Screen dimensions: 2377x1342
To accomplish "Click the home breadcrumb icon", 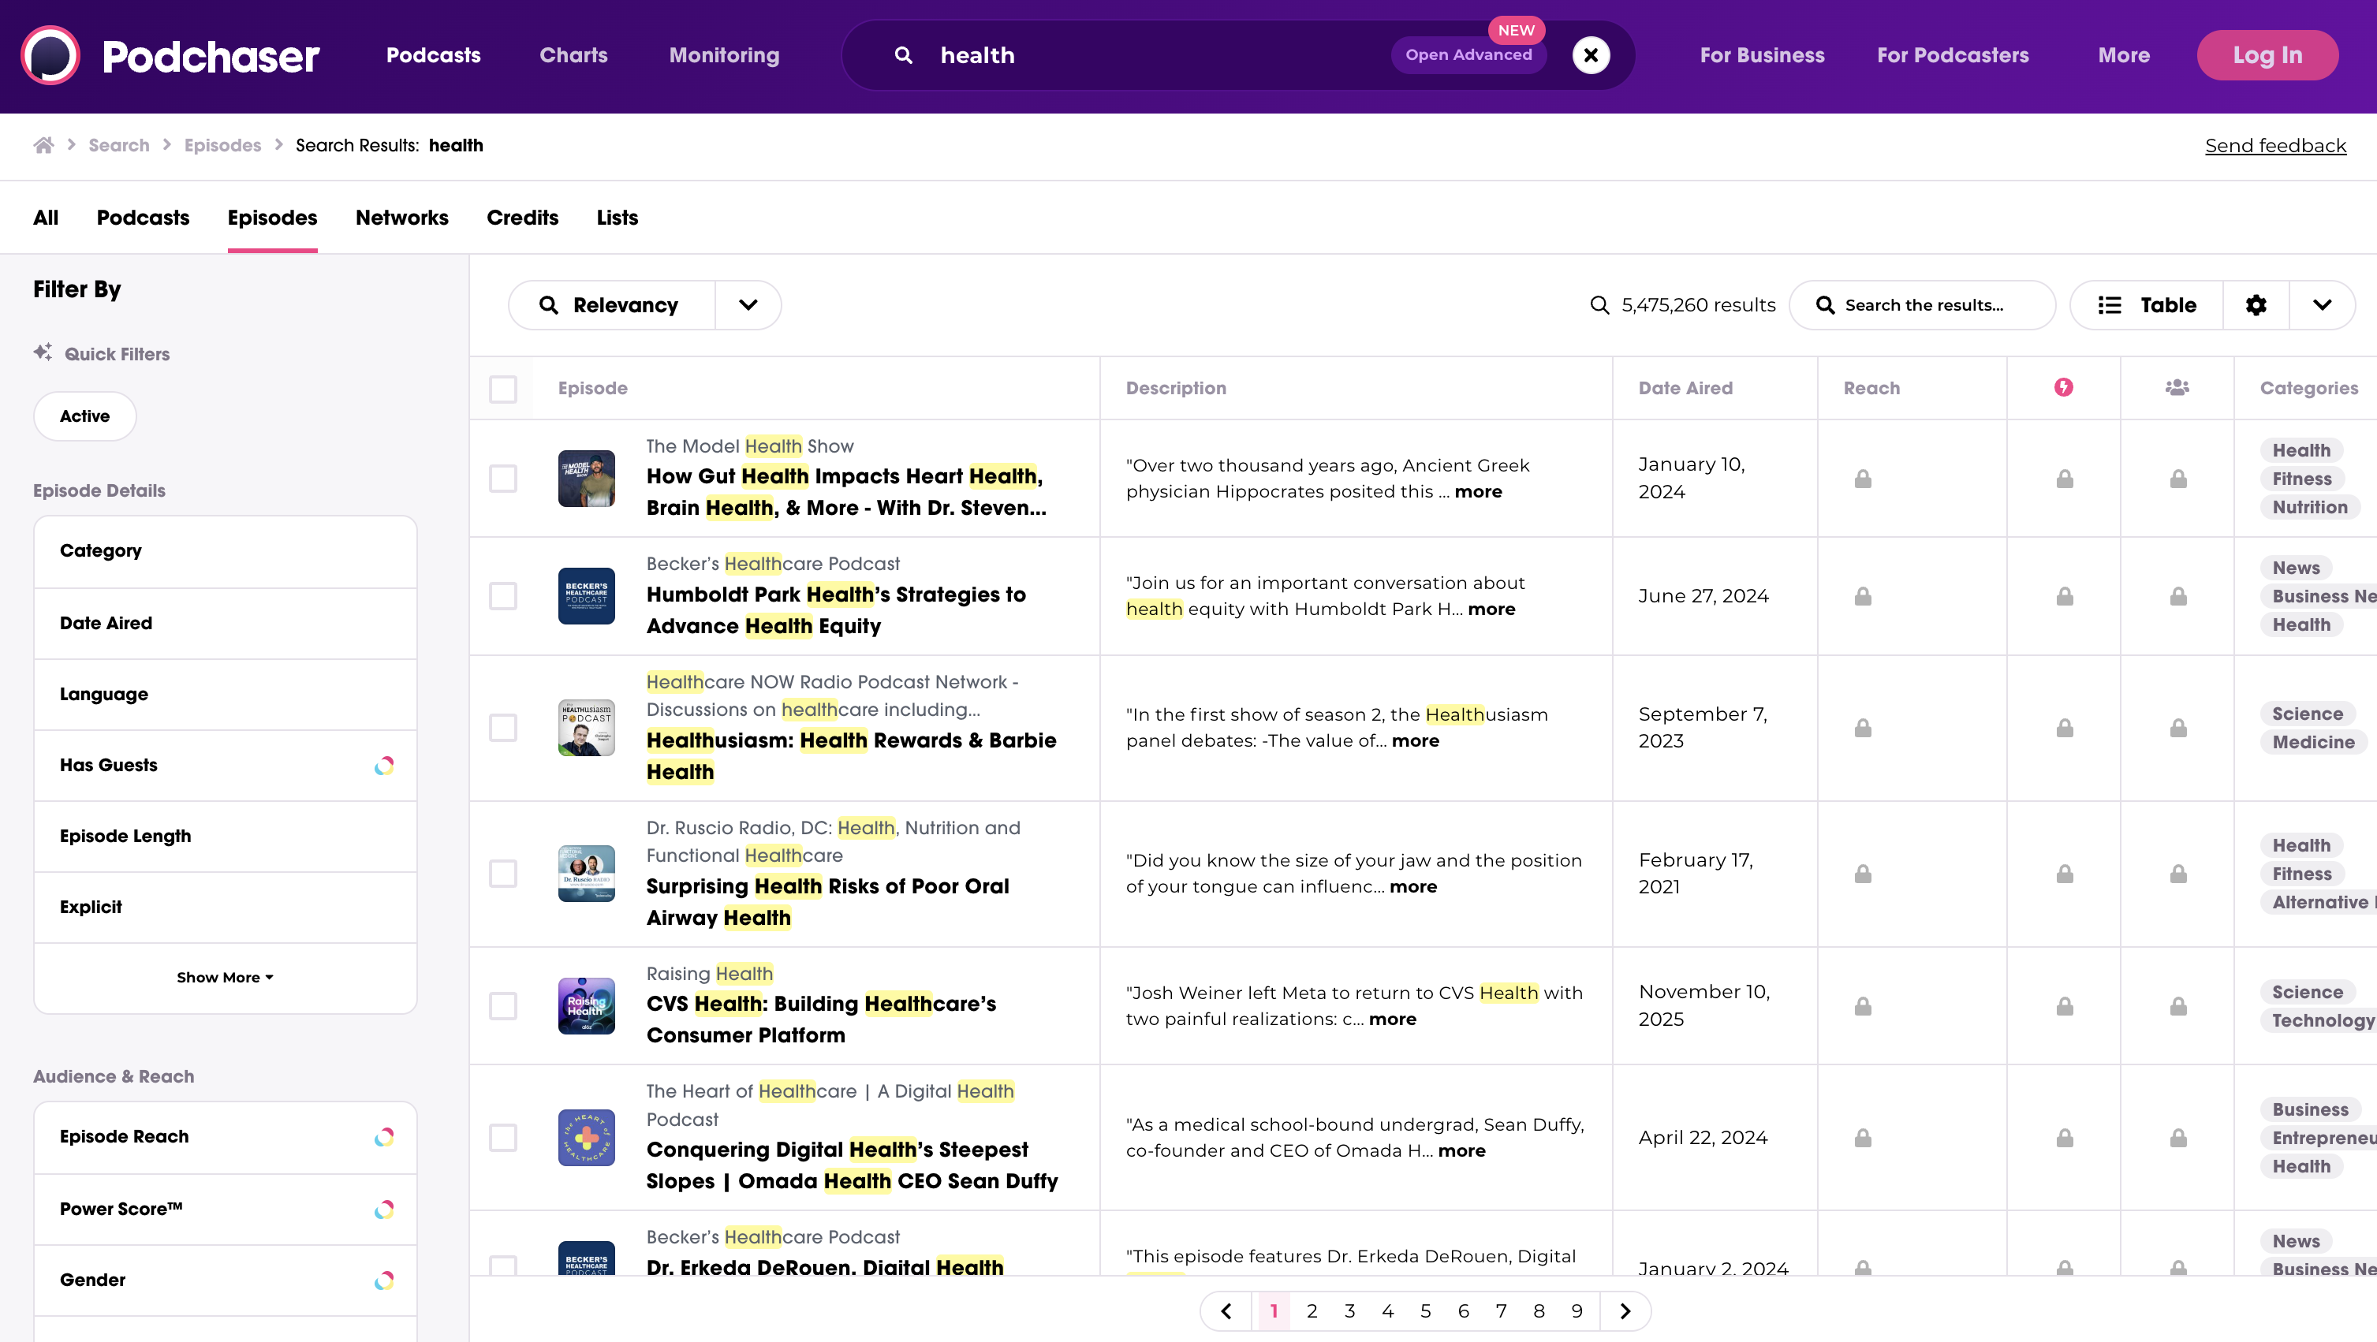I will [x=43, y=146].
